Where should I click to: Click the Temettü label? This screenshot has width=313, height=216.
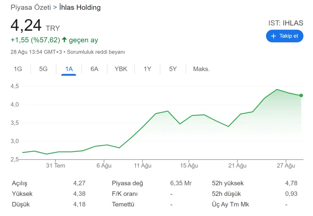[123, 204]
